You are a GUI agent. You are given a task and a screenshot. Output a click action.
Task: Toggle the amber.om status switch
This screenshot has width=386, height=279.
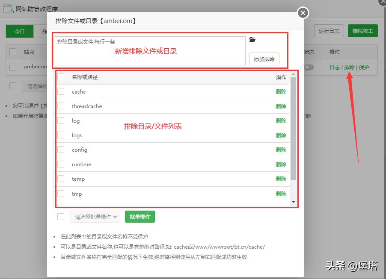309,67
